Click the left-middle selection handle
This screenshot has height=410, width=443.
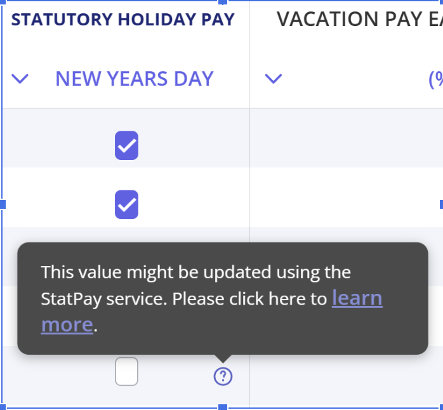pos(3,204)
